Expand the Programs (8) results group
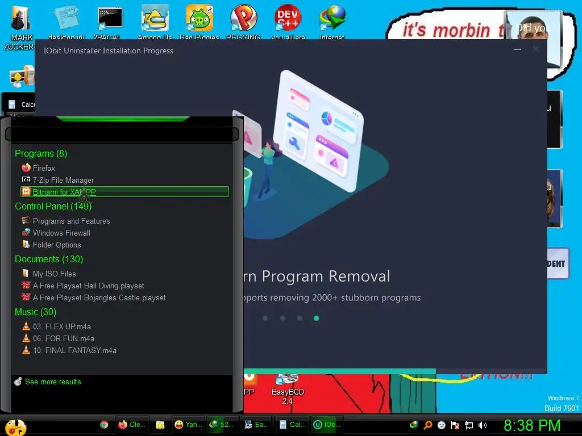This screenshot has width=582, height=436. pos(41,153)
